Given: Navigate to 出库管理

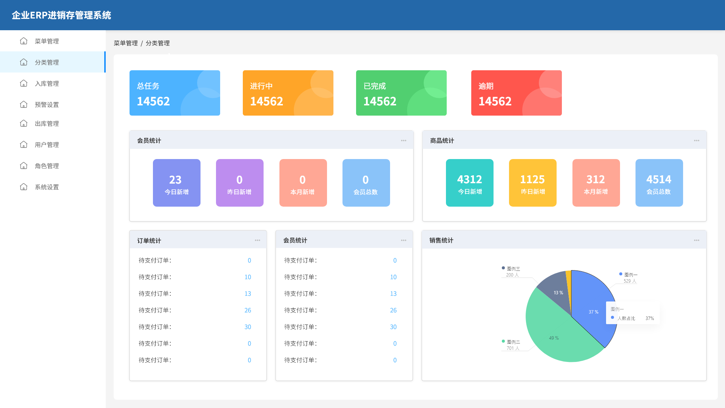Looking at the screenshot, I should [x=52, y=123].
